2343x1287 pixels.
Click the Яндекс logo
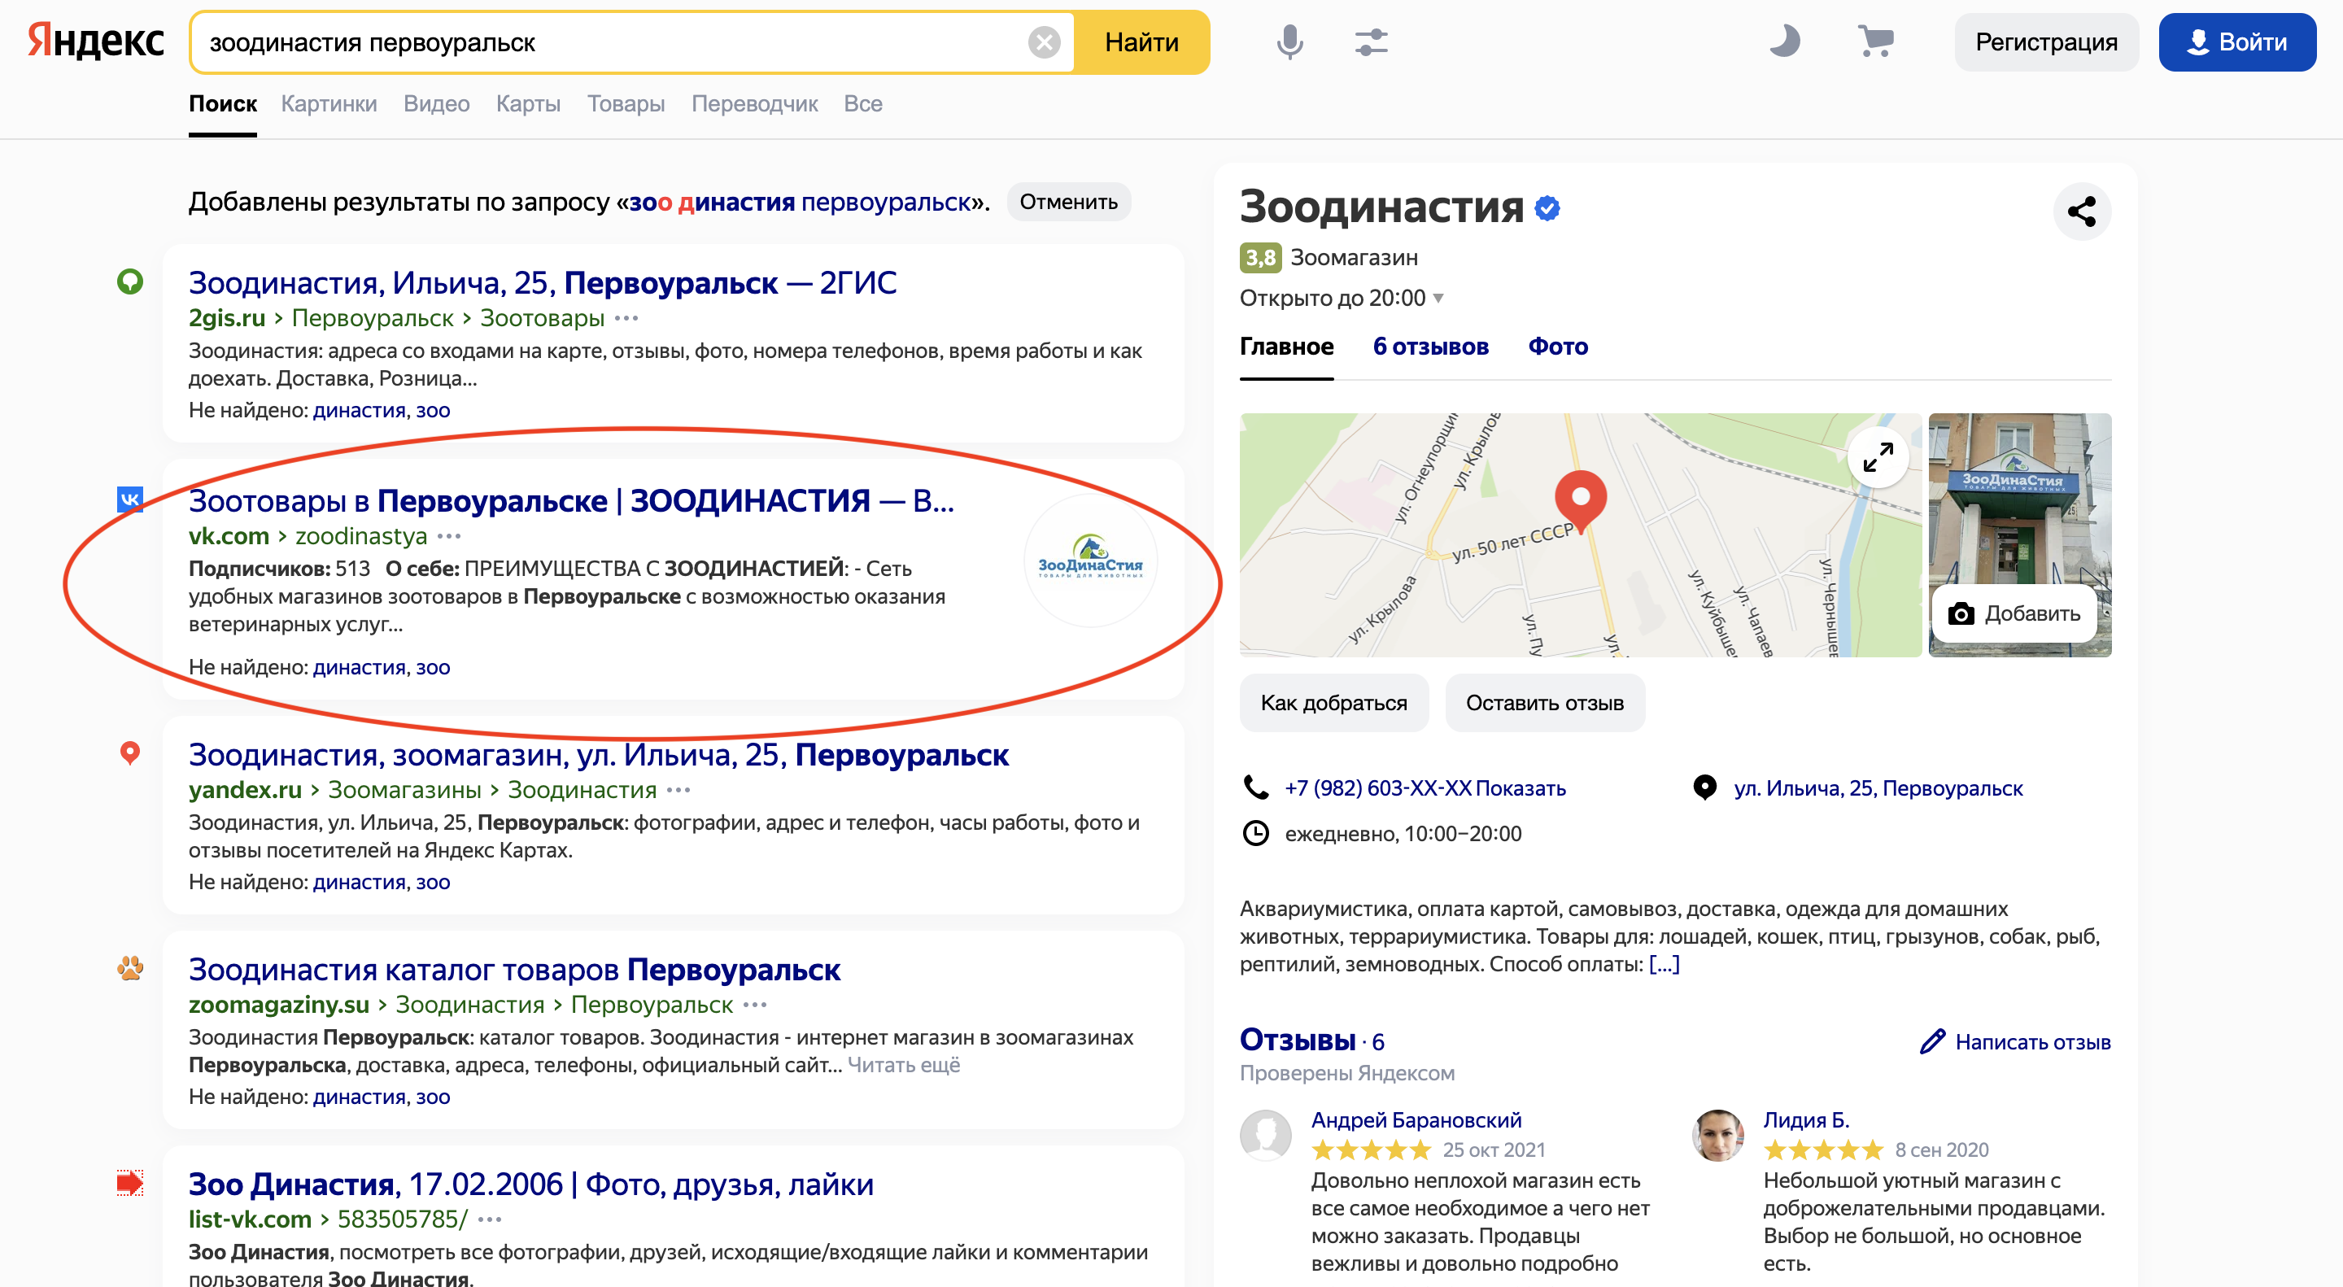94,40
